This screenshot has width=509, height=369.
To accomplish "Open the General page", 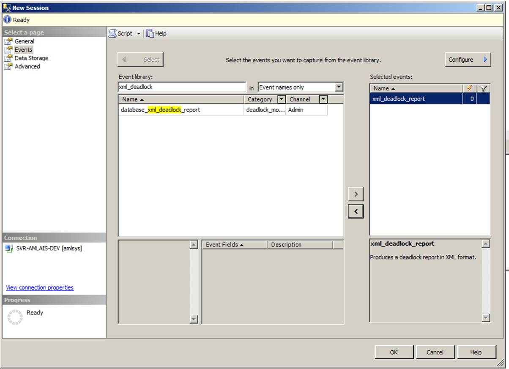I will 25,41.
